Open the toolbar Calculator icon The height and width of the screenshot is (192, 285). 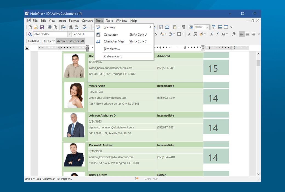click(161, 27)
